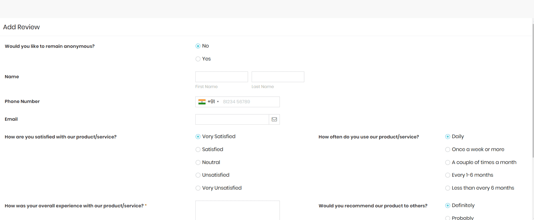Select No for remaining anonymous

198,46
